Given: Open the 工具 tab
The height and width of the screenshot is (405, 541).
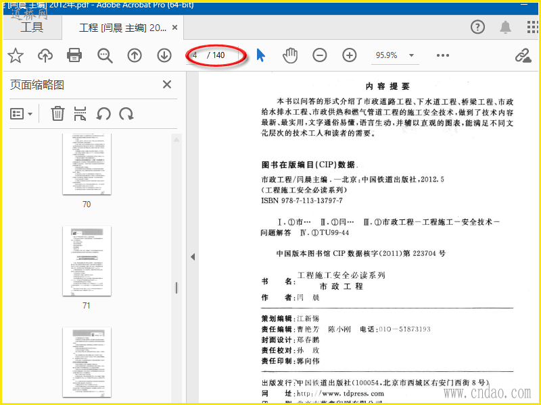Looking at the screenshot, I should click(32, 27).
